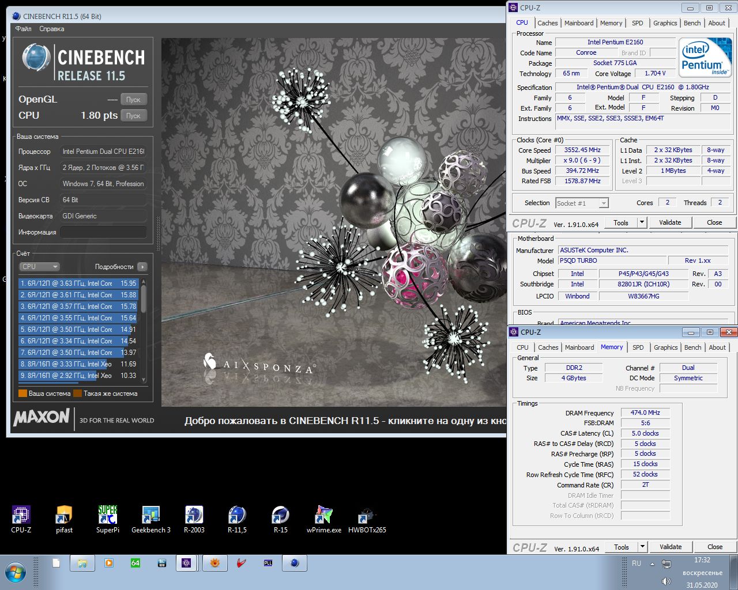Click the orange image viewer taskbar icon
The height and width of the screenshot is (590, 738).
click(x=215, y=563)
